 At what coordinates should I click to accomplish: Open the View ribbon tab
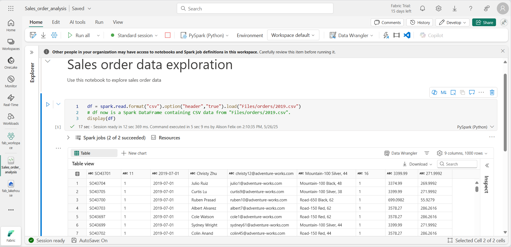(x=118, y=22)
